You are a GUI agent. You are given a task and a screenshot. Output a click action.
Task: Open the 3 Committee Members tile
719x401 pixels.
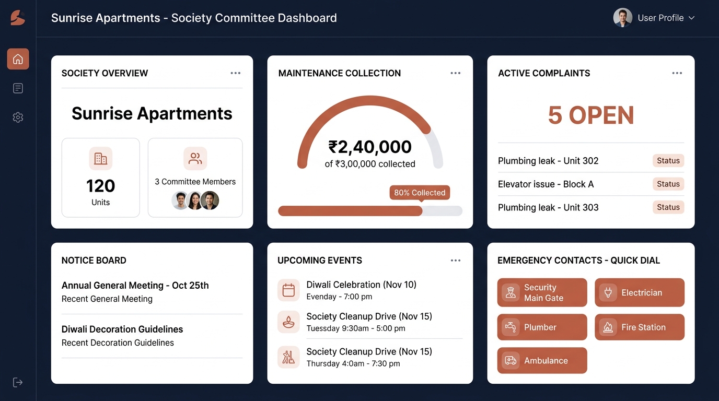pyautogui.click(x=195, y=178)
